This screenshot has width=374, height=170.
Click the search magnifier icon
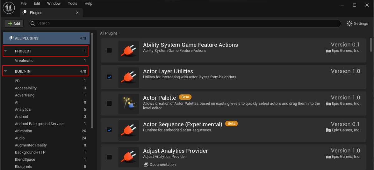[x=33, y=23]
